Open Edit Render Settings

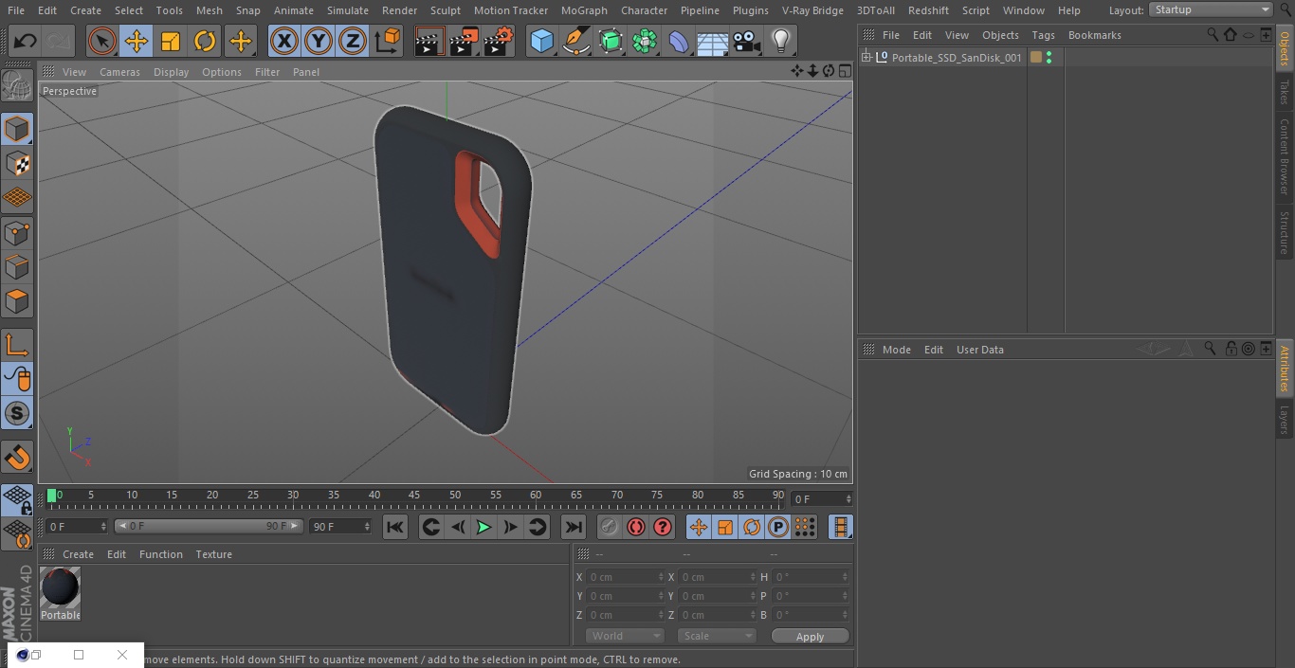click(499, 42)
